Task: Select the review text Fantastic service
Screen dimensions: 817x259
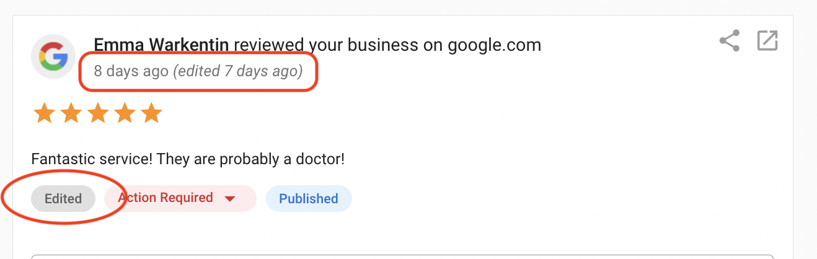Action: [x=92, y=159]
